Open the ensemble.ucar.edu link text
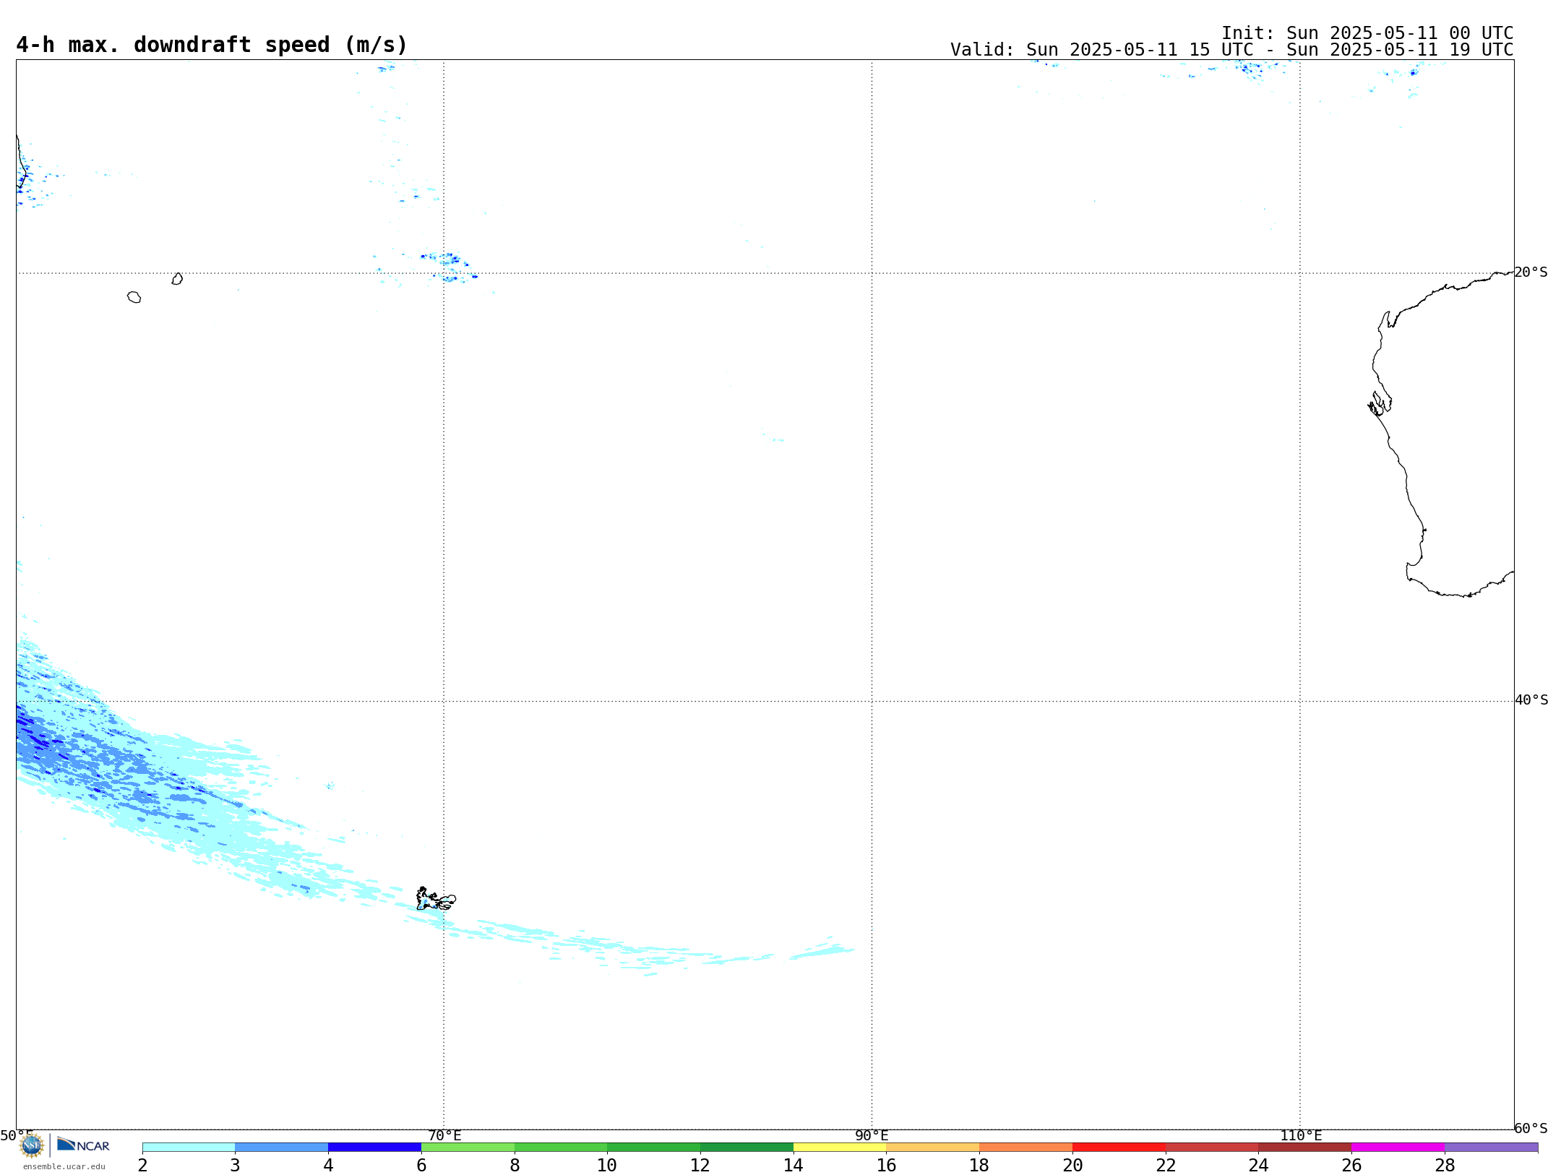1561x1175 pixels. click(64, 1166)
